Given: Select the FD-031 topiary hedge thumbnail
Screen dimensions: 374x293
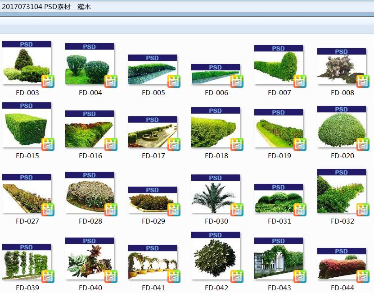Looking at the screenshot, I should coord(278,198).
